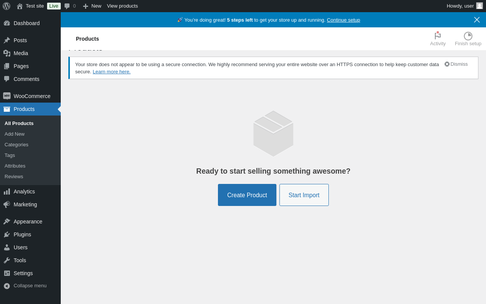Open Test site link in admin bar
The image size is (486, 304).
[x=35, y=6]
